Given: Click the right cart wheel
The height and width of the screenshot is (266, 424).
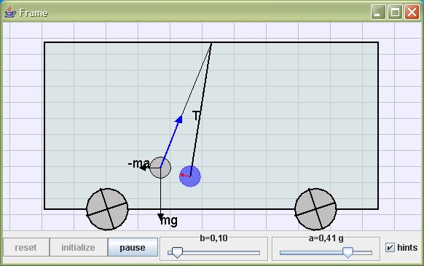Looking at the screenshot, I should pos(315,209).
